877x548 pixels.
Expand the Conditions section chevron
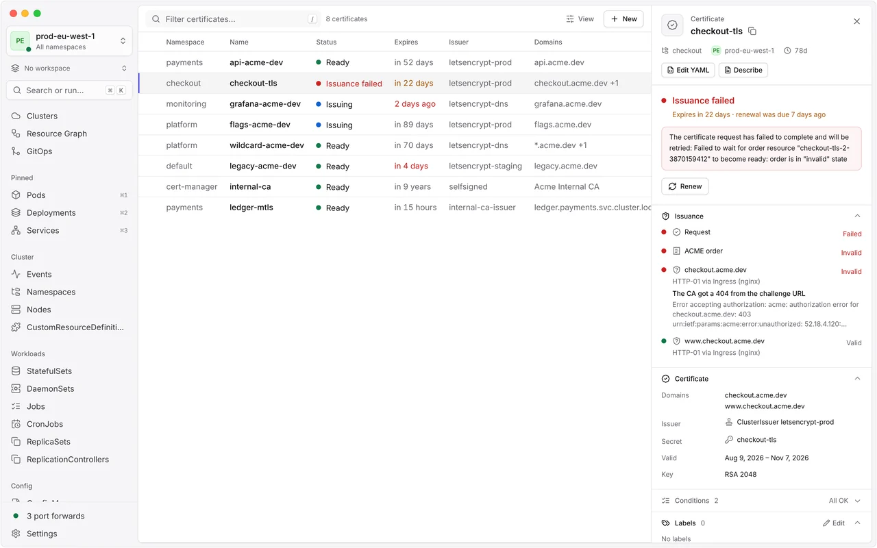tap(857, 501)
